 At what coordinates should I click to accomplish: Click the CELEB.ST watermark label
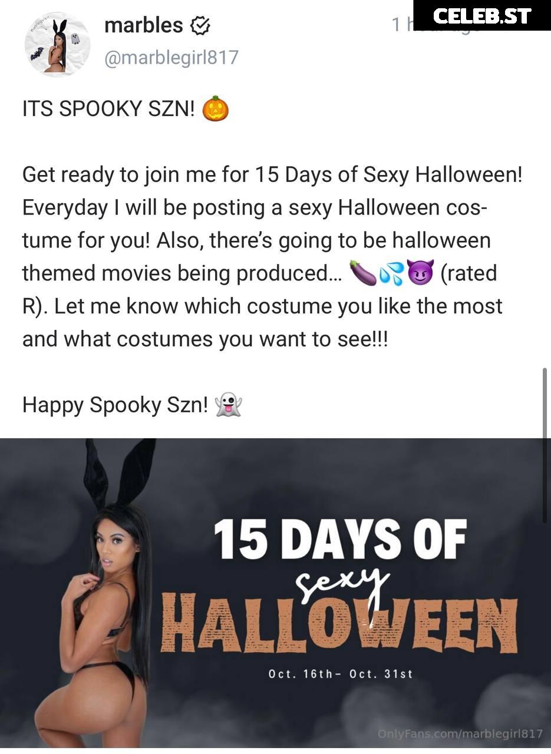pos(482,15)
